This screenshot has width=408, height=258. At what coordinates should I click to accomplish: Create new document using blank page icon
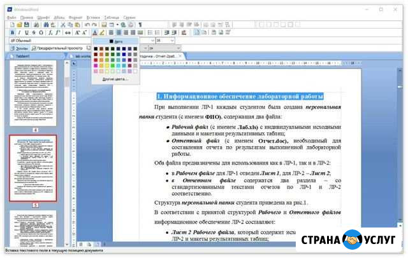(x=12, y=24)
